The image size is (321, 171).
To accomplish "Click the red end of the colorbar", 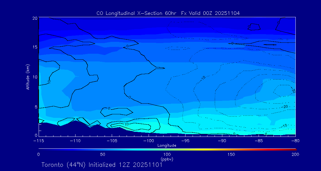I will click(x=294, y=149).
